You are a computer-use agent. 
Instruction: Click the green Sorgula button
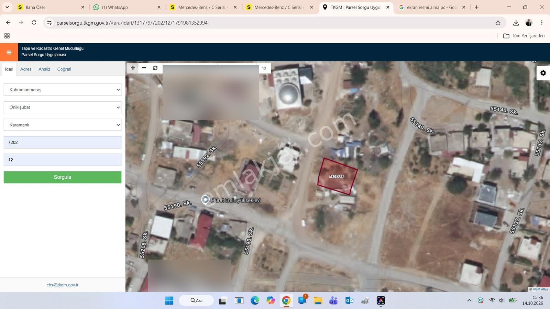tap(63, 177)
